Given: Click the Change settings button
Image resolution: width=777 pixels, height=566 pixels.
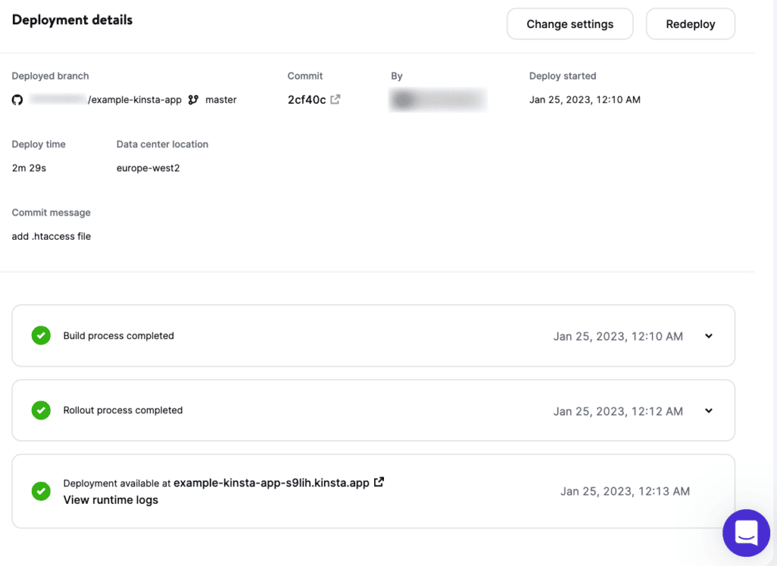Looking at the screenshot, I should coord(570,24).
